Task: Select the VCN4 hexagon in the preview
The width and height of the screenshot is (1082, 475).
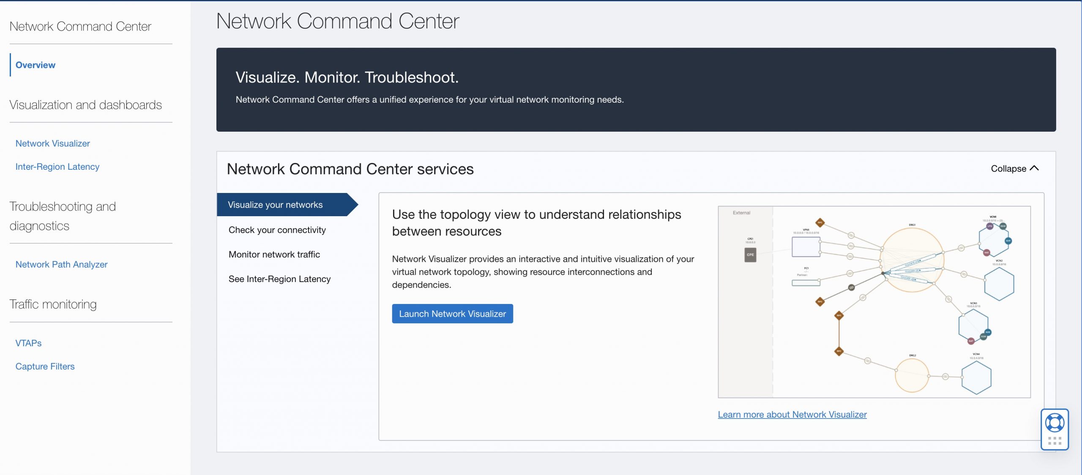Action: tap(978, 378)
